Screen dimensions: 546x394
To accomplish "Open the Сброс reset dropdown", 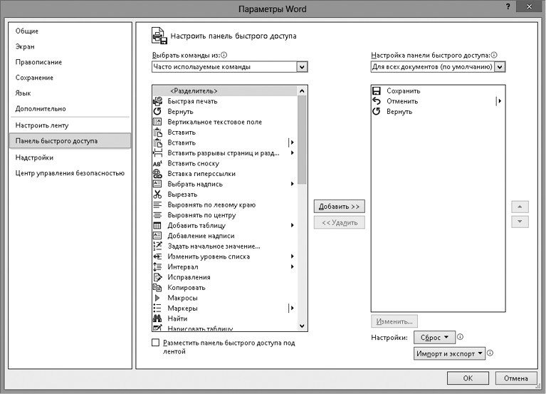I will click(435, 337).
